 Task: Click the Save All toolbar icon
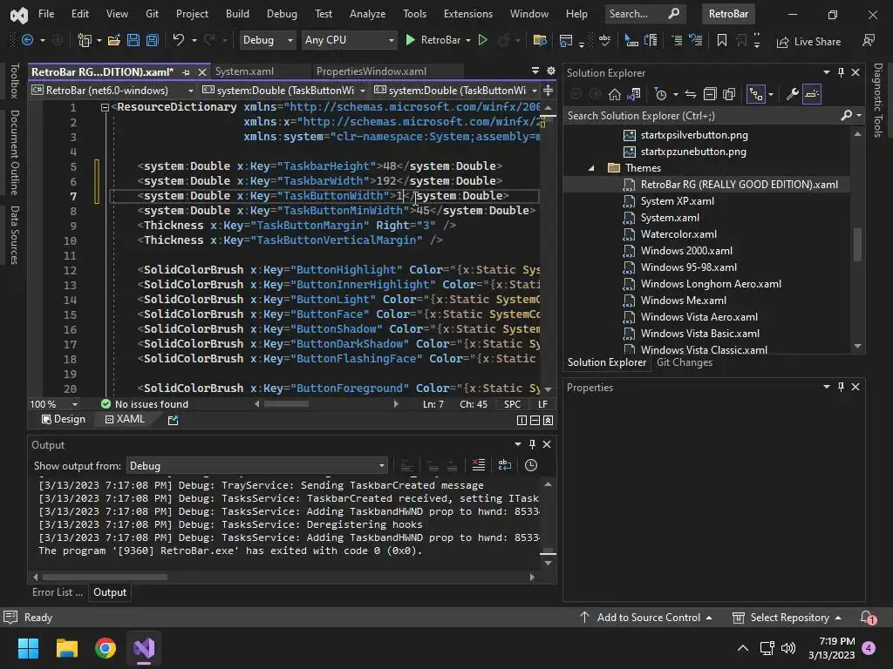click(153, 40)
